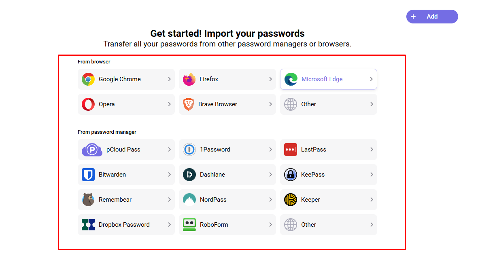497x274 pixels.
Task: Click the pCloud Pass icon
Action: tap(91, 150)
